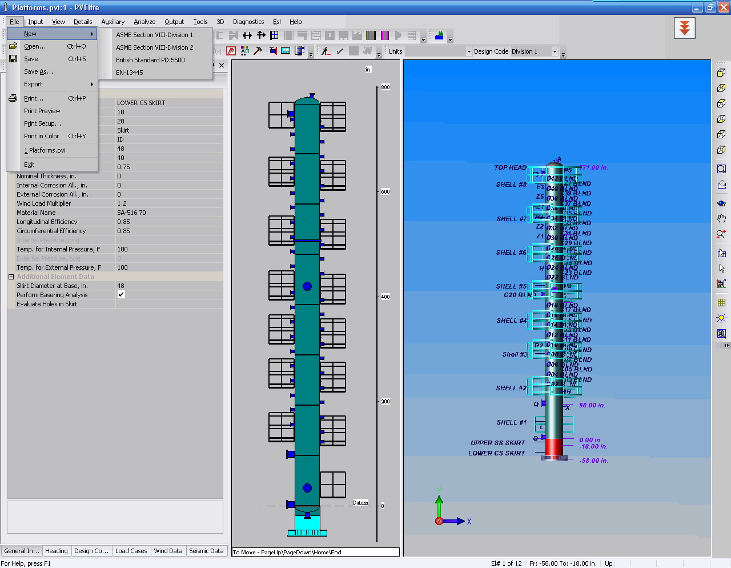Click the blue-and-red flange toolbar icon
Image resolution: width=731 pixels, height=568 pixels.
[272, 51]
